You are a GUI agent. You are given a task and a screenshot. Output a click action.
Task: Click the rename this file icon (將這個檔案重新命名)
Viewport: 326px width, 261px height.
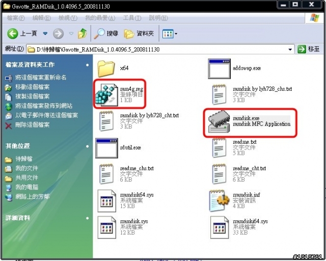8,78
